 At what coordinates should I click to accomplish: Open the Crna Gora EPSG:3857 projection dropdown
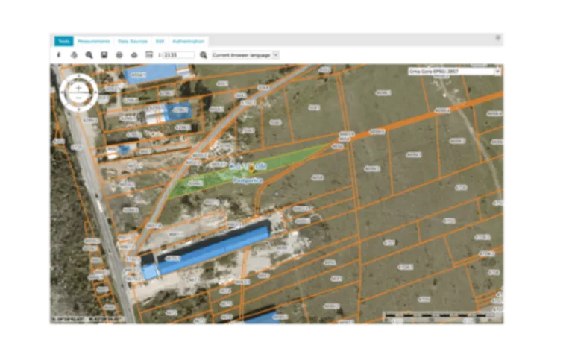[x=454, y=72]
